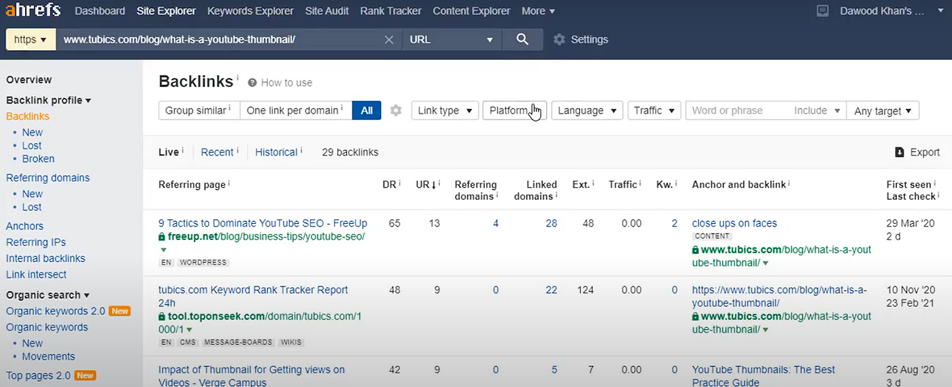Open Site Explorer tab
This screenshot has height=387, width=952.
click(x=166, y=11)
